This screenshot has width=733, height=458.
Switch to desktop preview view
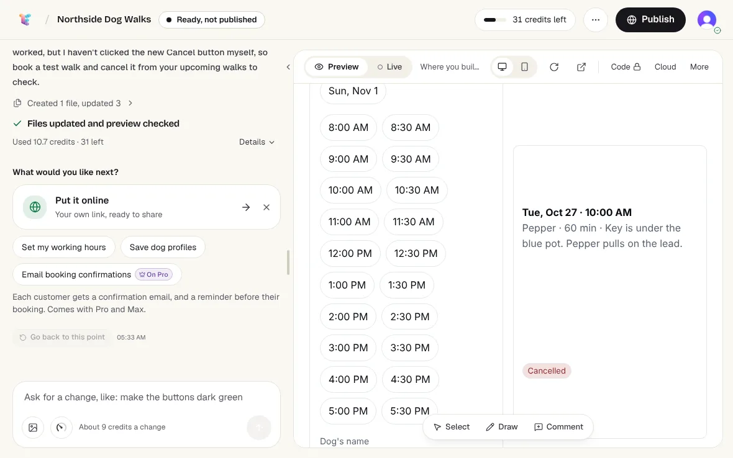(x=502, y=67)
